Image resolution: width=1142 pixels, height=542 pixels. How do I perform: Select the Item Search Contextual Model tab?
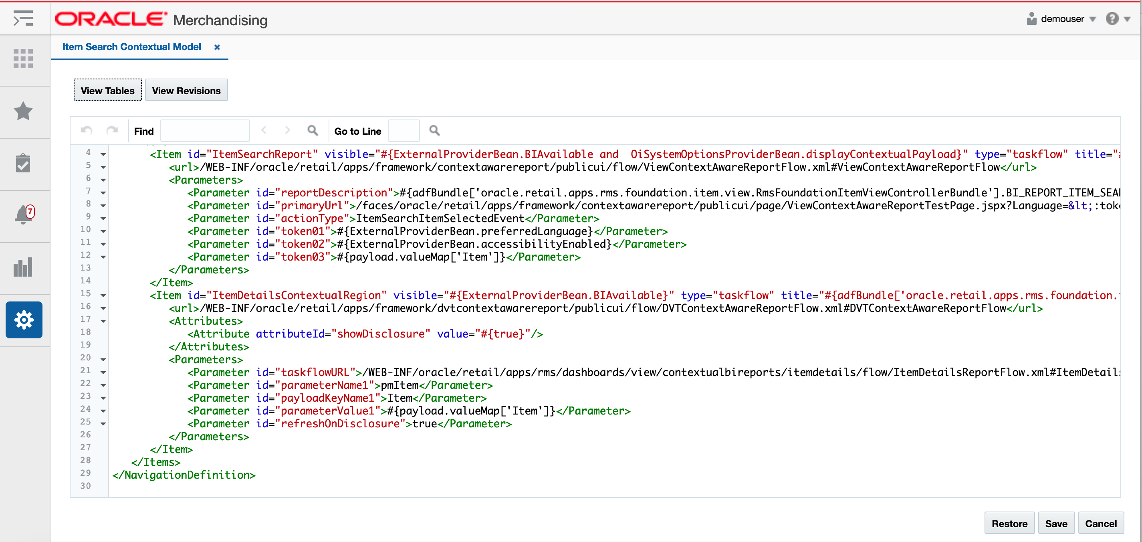pyautogui.click(x=132, y=47)
